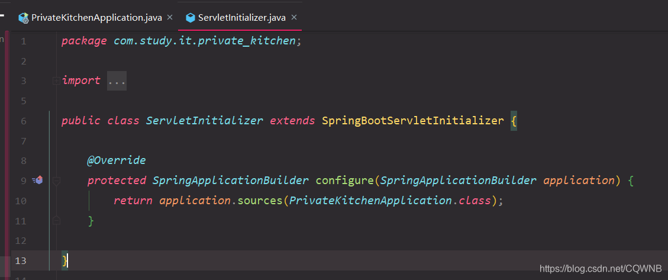This screenshot has height=280, width=668.
Task: Click line number 13 in the gutter
Action: coord(21,260)
